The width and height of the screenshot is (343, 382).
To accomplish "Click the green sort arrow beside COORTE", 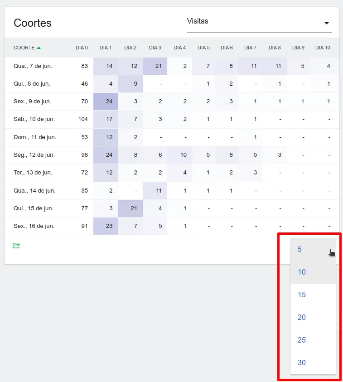I will tap(39, 48).
